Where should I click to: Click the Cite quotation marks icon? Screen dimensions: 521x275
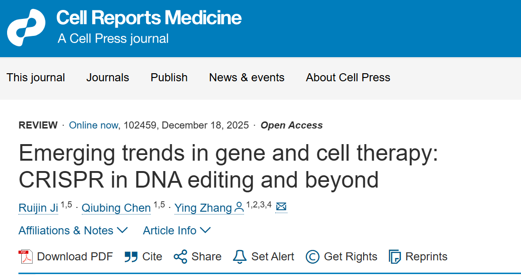[131, 257]
